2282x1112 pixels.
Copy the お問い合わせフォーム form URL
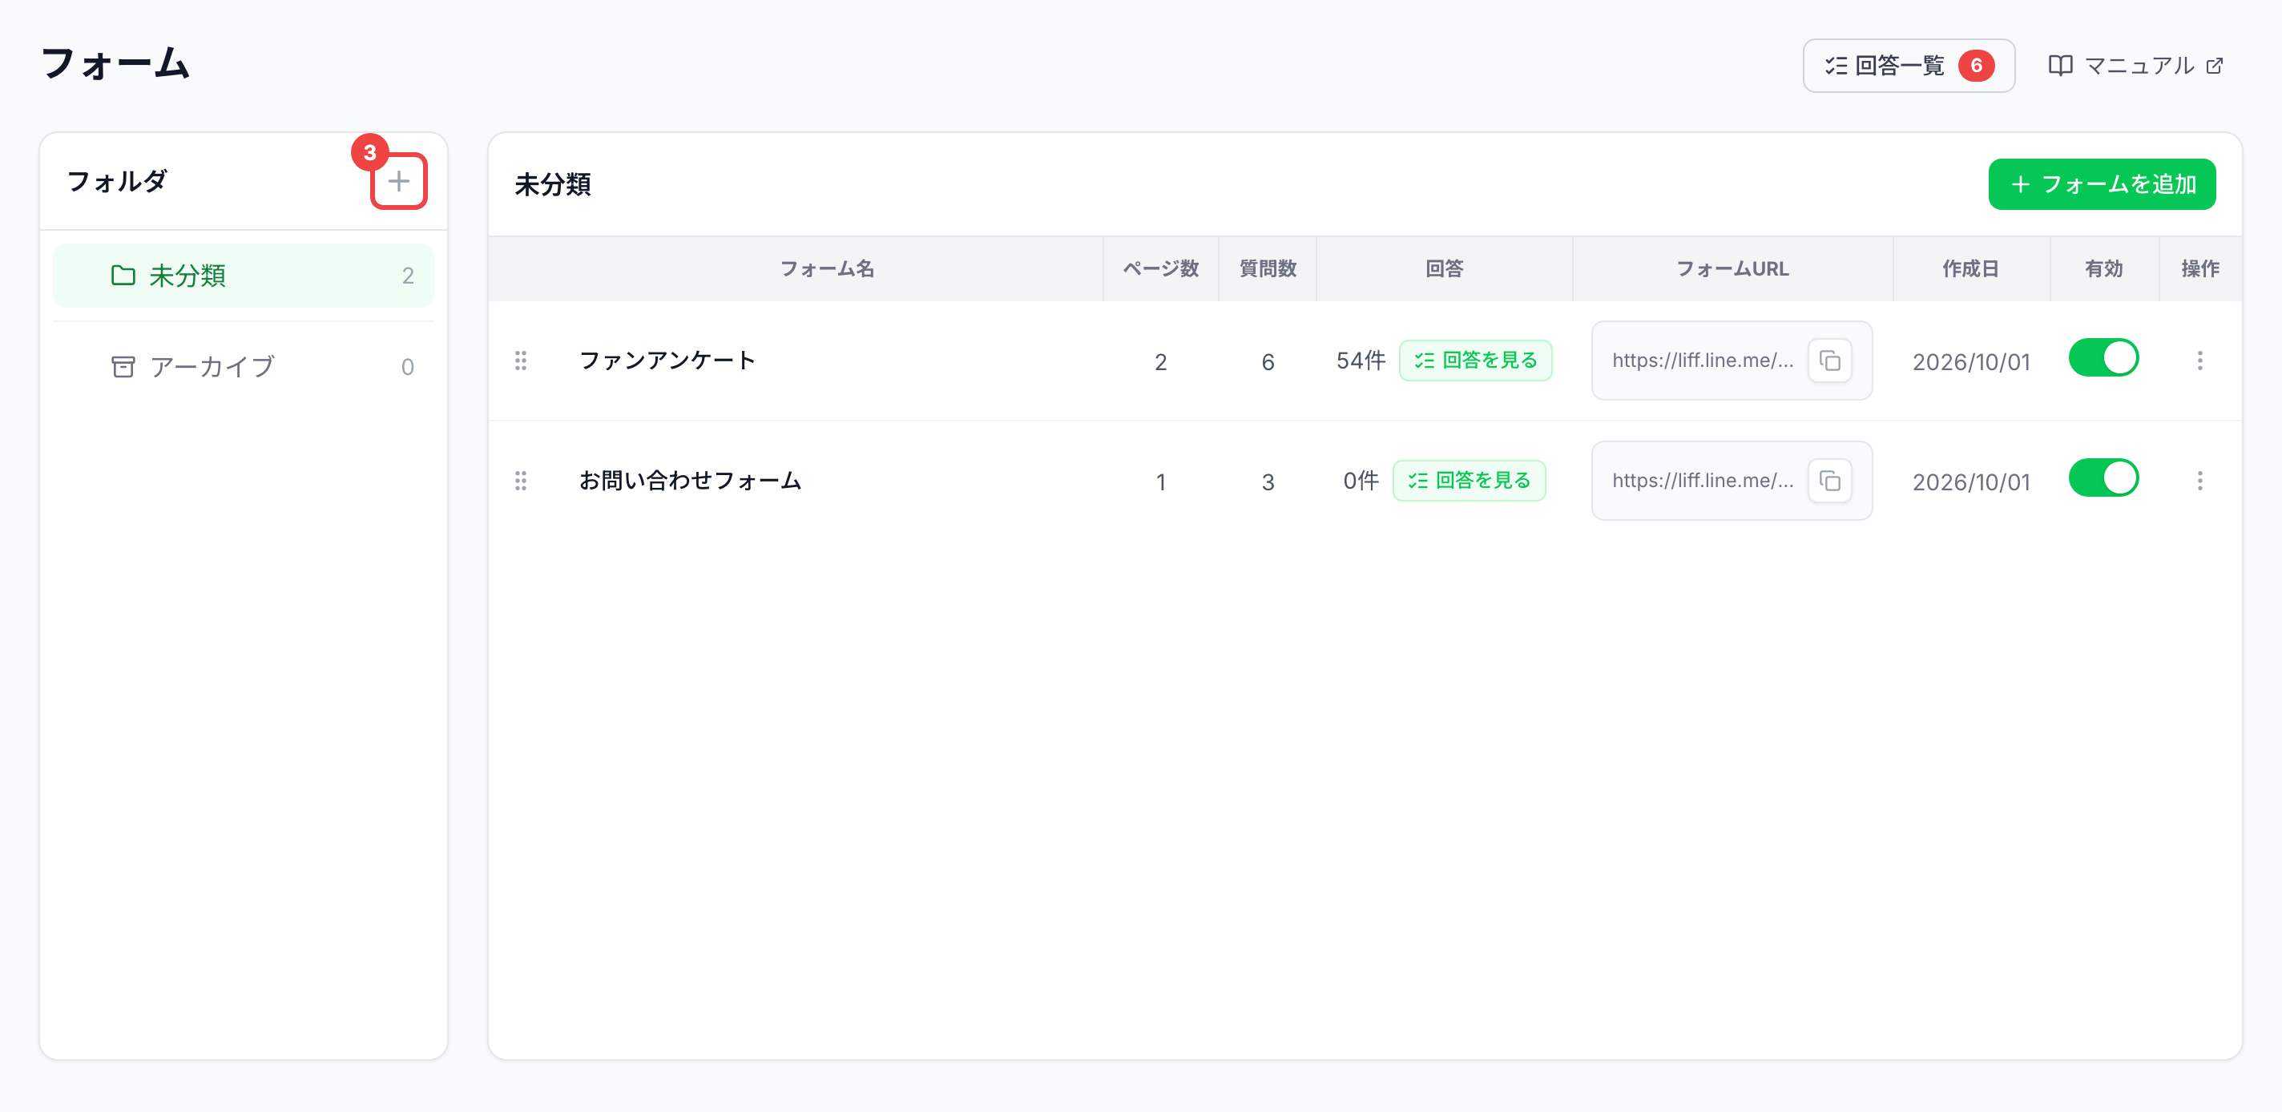click(1829, 481)
